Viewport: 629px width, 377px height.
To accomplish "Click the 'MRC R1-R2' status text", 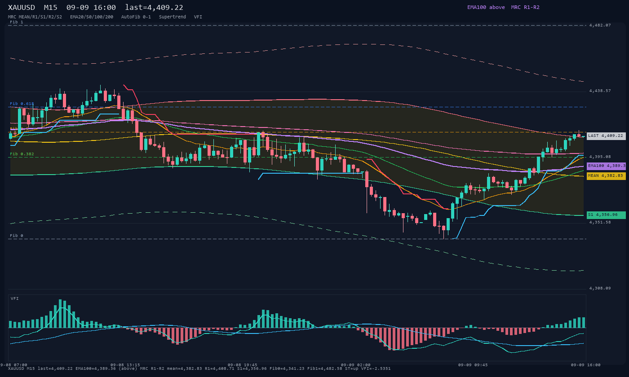I will click(x=525, y=7).
